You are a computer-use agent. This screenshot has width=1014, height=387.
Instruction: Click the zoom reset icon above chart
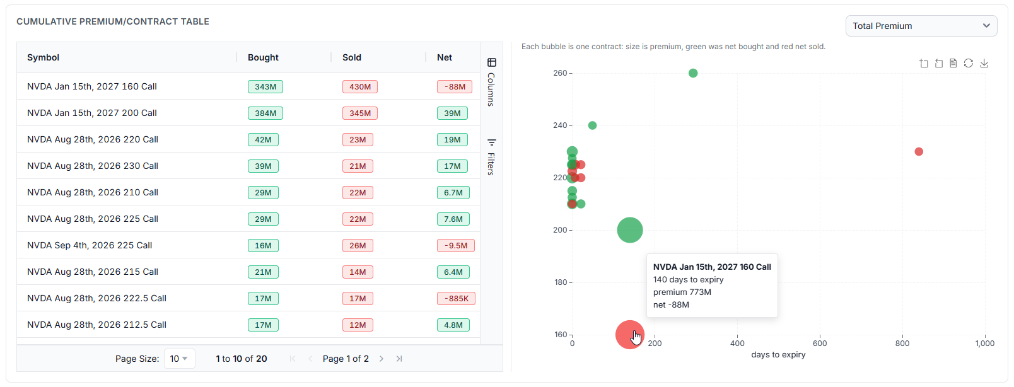tap(939, 63)
